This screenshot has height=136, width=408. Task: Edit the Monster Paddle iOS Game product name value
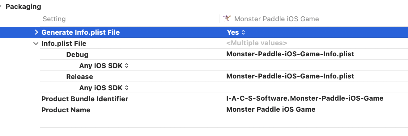coord(271,109)
